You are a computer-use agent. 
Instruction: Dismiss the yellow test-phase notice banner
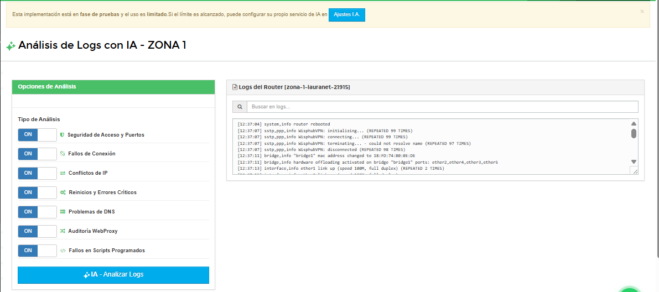pos(642,11)
